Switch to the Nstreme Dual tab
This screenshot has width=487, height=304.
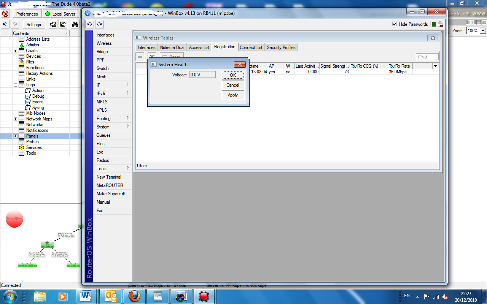pyautogui.click(x=172, y=47)
